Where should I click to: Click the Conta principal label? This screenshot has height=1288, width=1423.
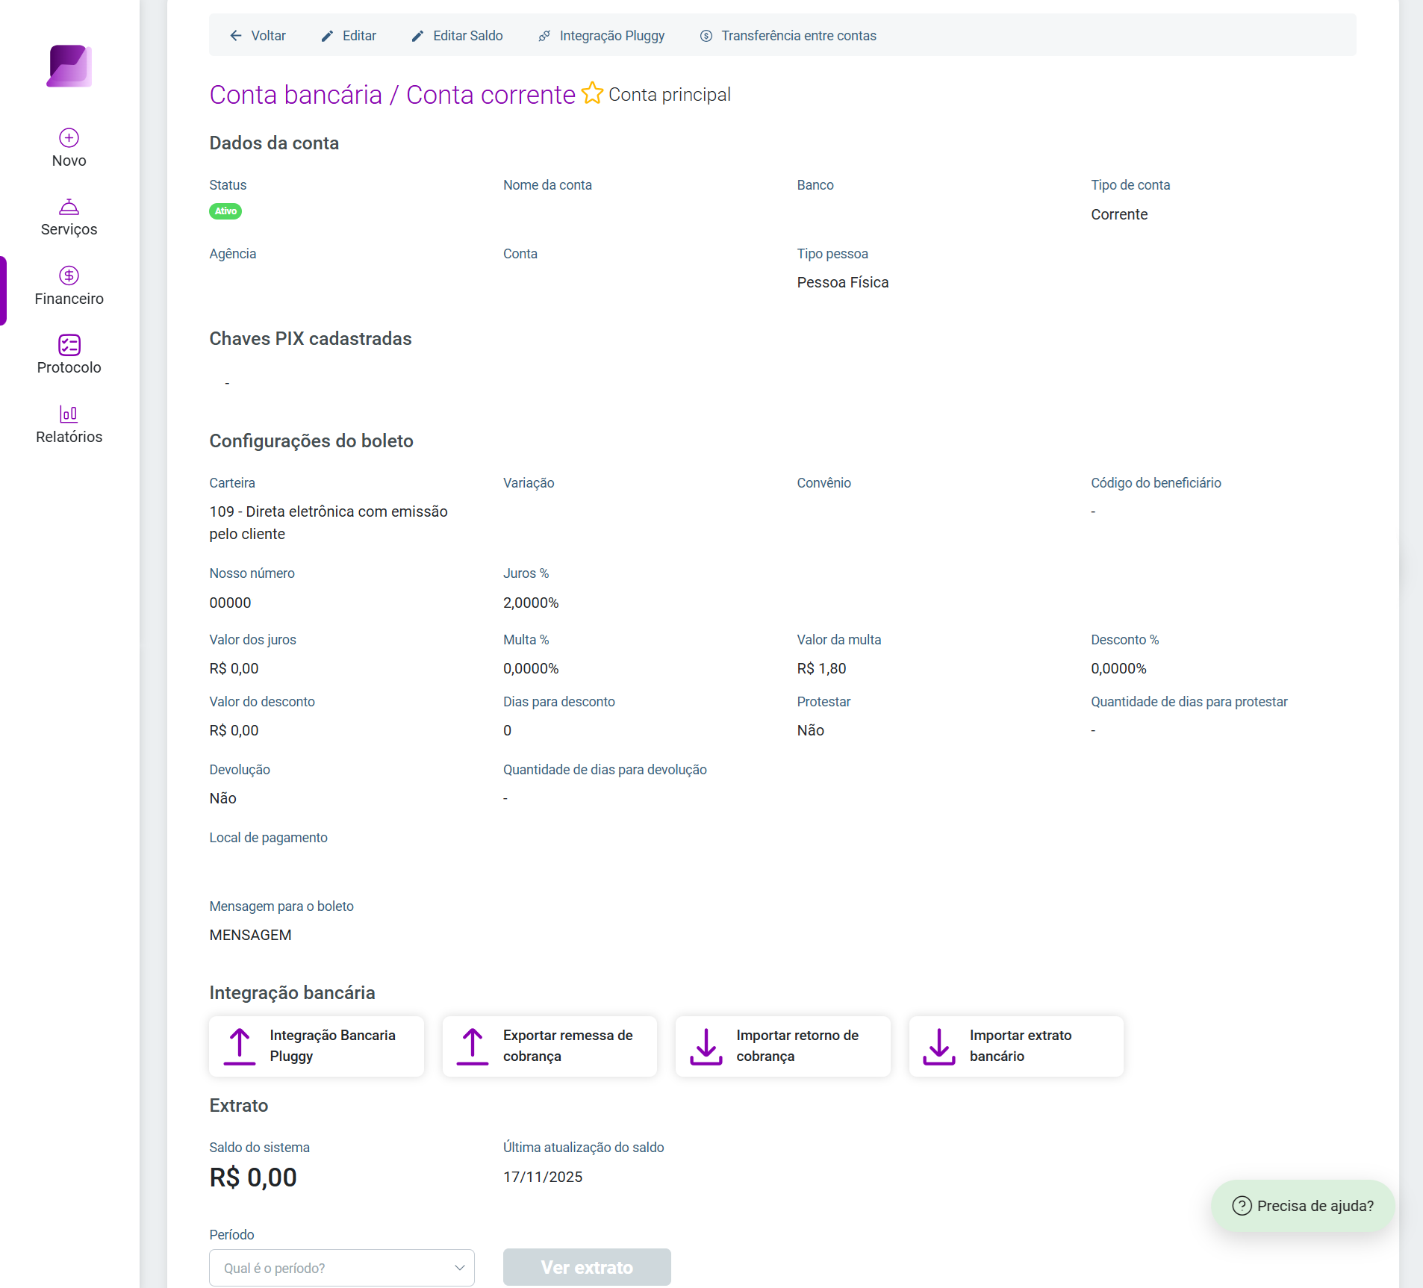[x=670, y=95]
